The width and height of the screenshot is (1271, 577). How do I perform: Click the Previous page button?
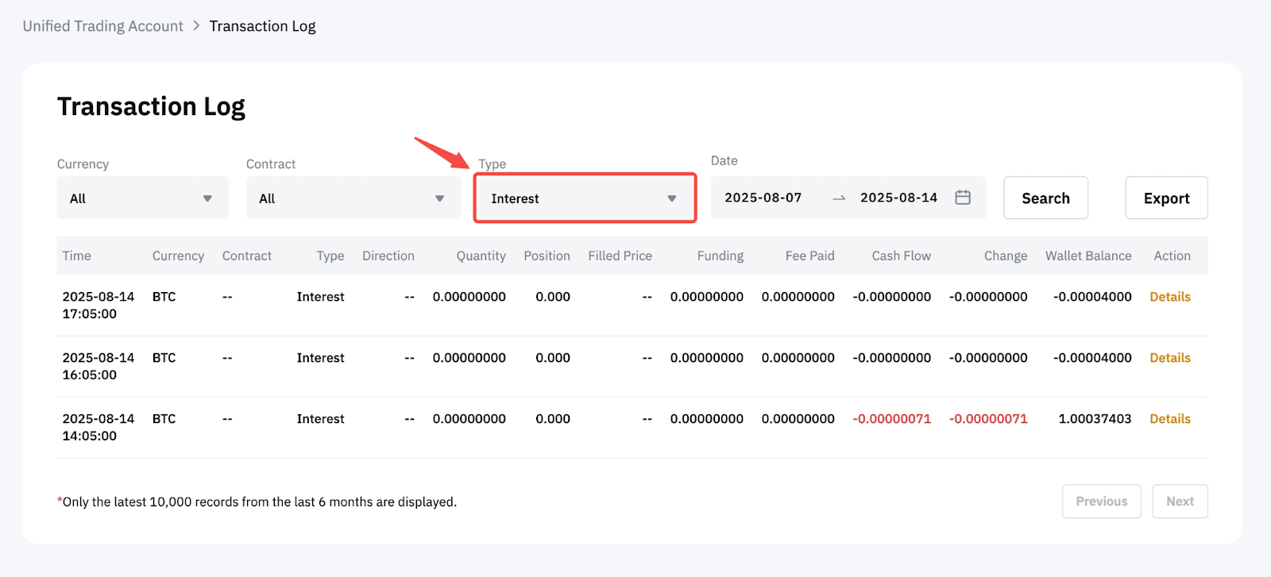click(x=1101, y=502)
